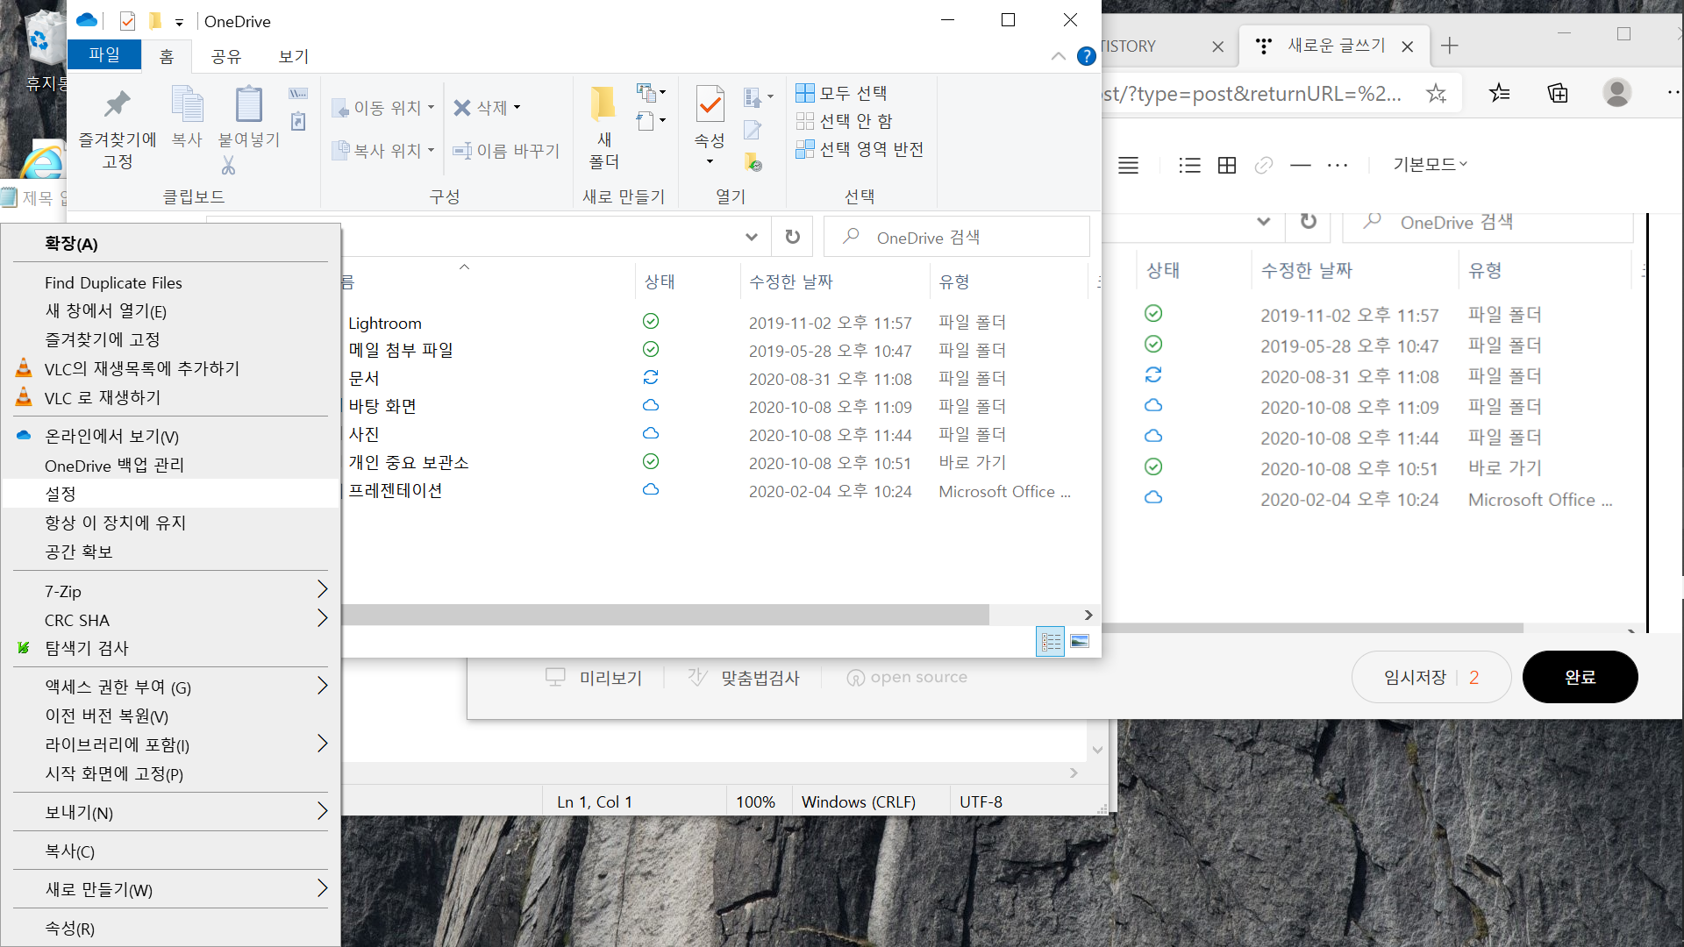Open the 기본모드 editor mode dropdown
The height and width of the screenshot is (947, 1684).
[1430, 165]
